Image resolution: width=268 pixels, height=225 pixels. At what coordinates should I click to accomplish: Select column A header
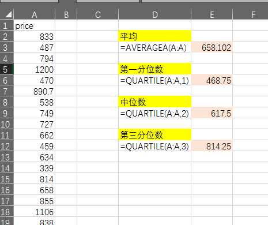coord(35,14)
